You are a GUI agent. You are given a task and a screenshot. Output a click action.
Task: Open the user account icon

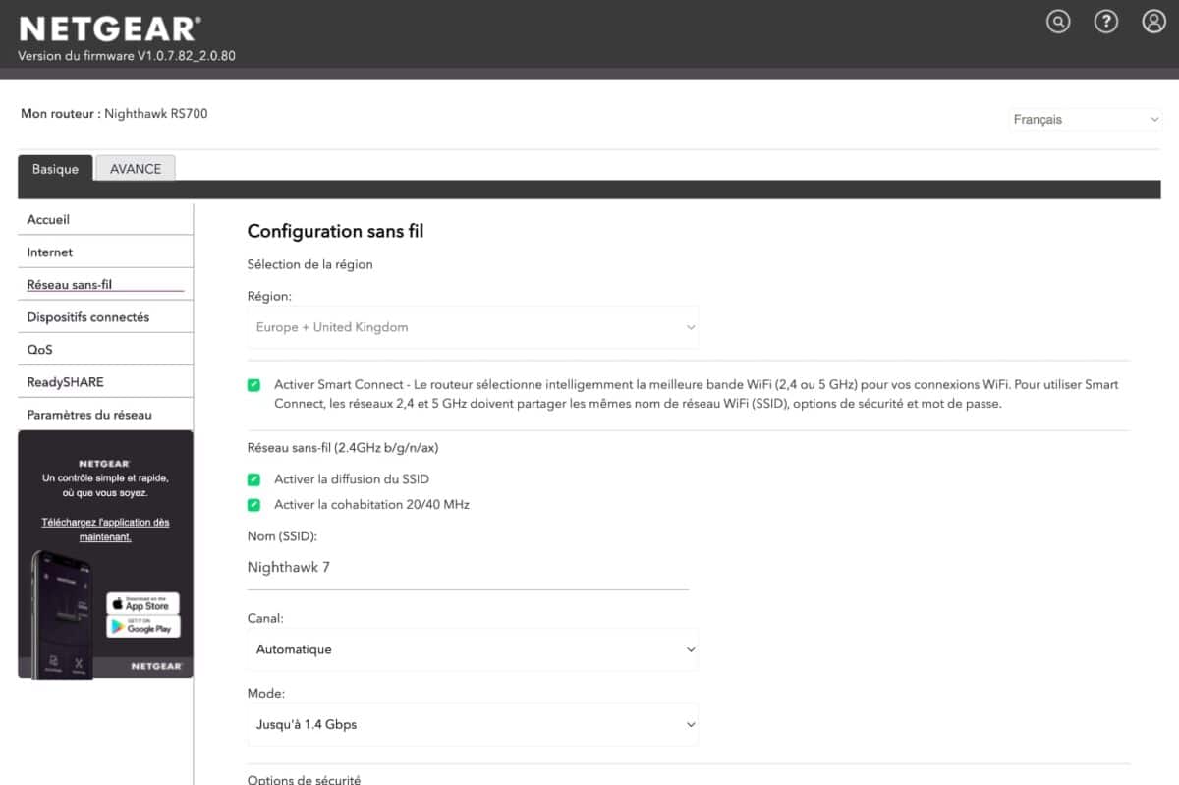click(x=1153, y=22)
